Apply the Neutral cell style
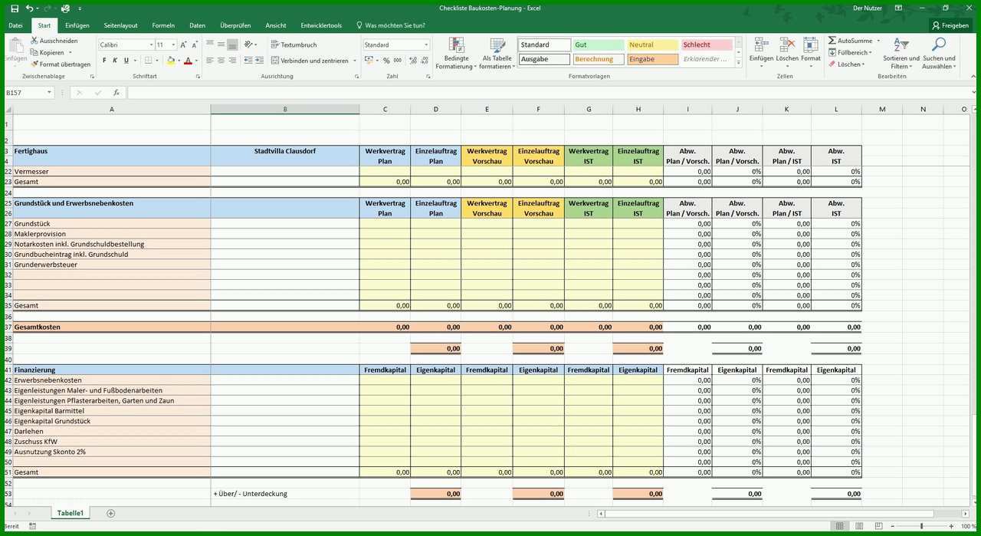This screenshot has height=536, width=981. [x=652, y=44]
